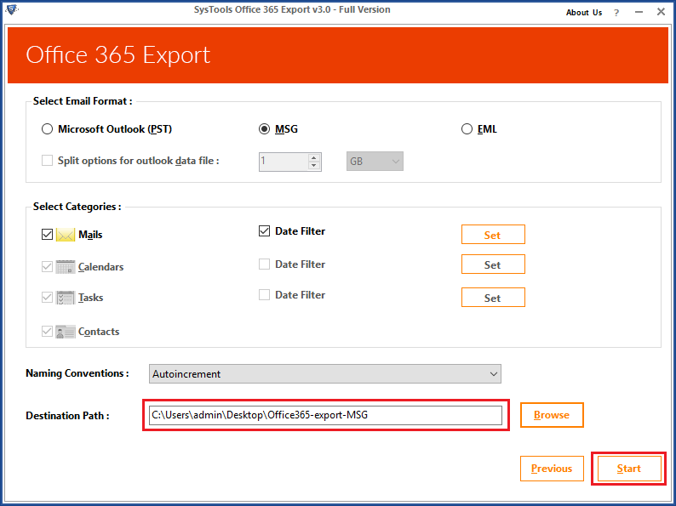Screen dimensions: 676x506
Task: Toggle the Contacts category checkbox
Action: pyautogui.click(x=47, y=332)
